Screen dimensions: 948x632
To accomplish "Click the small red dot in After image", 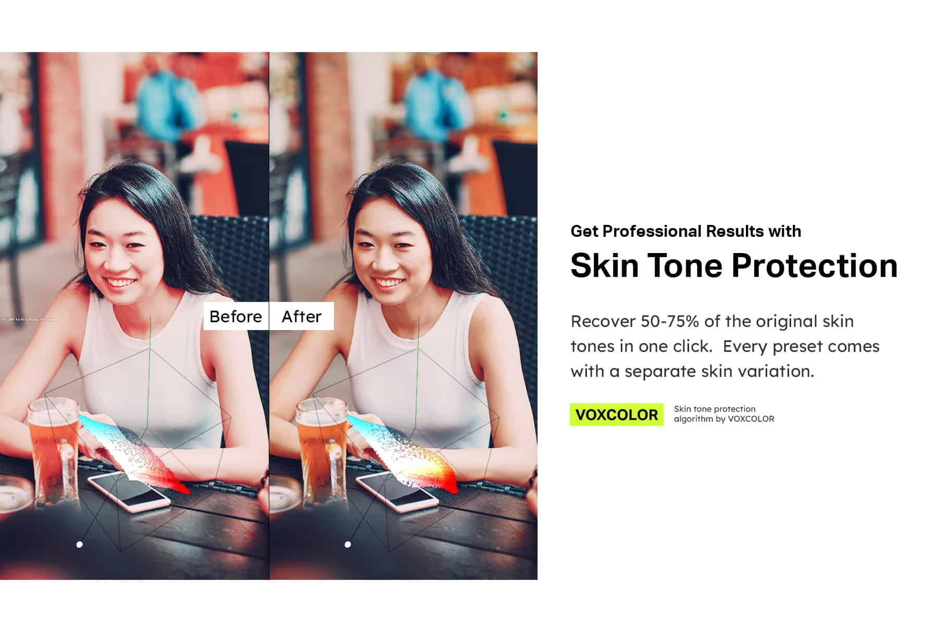I will tap(520, 534).
